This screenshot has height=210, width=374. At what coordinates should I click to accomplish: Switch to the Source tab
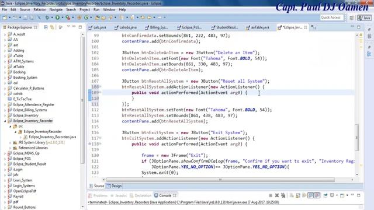pos(96,186)
